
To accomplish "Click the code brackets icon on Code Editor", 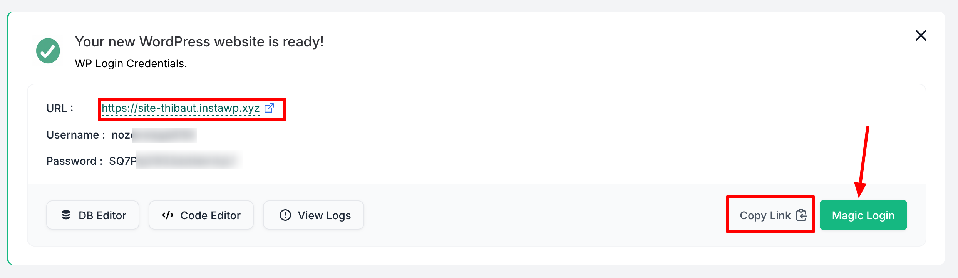I will click(168, 215).
